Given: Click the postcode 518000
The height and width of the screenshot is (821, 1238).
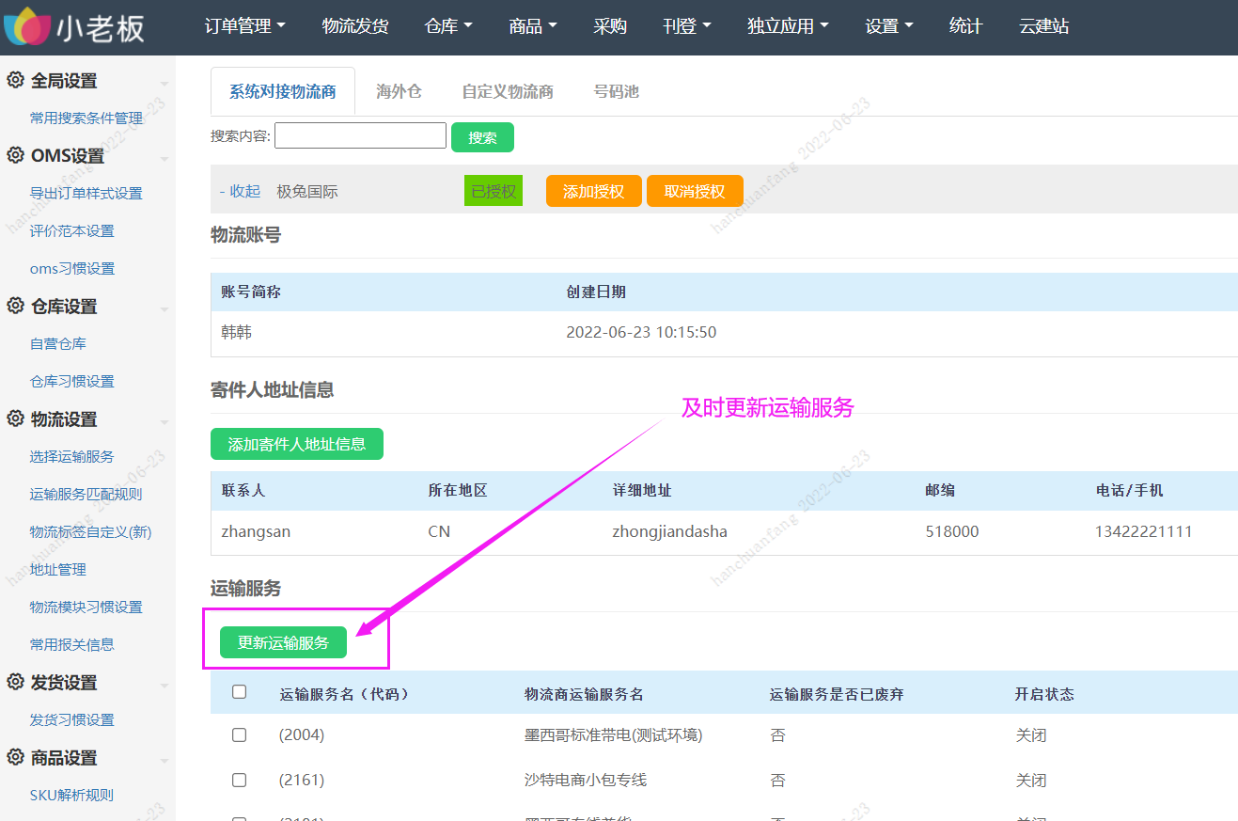Looking at the screenshot, I should pyautogui.click(x=952, y=532).
